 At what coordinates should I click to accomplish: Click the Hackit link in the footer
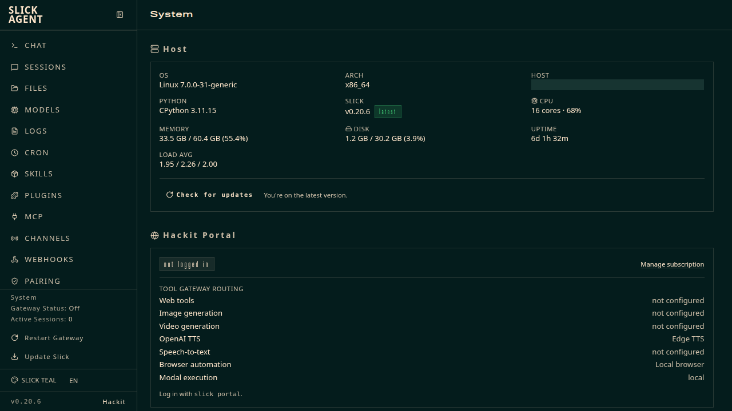[114, 402]
